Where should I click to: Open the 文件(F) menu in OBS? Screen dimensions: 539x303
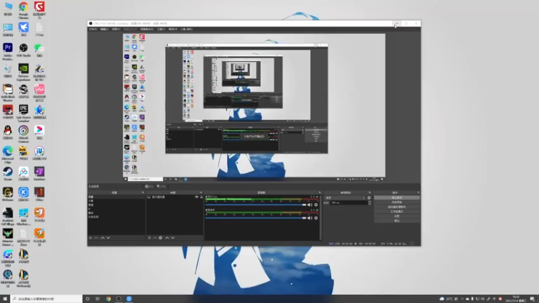[93, 29]
